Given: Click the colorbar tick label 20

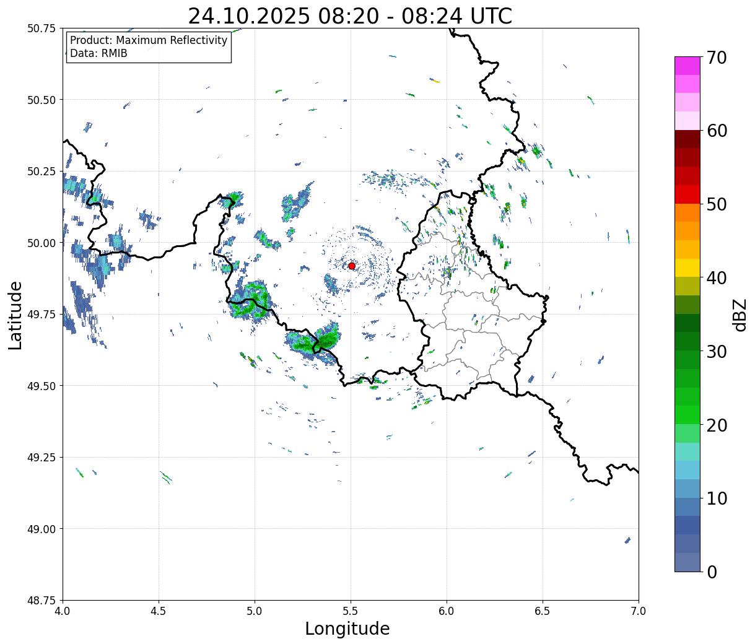Looking at the screenshot, I should coord(716,425).
